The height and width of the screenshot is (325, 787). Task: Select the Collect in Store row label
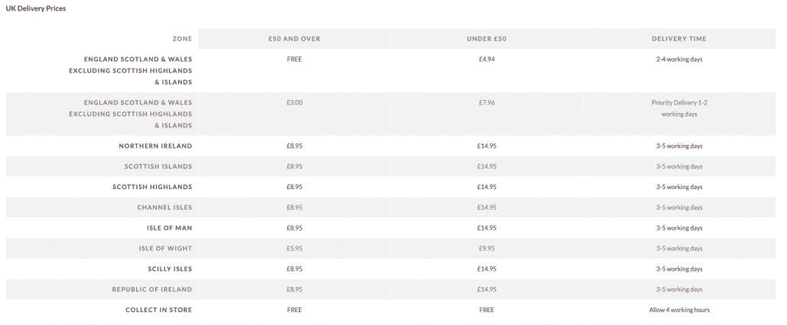coord(159,310)
